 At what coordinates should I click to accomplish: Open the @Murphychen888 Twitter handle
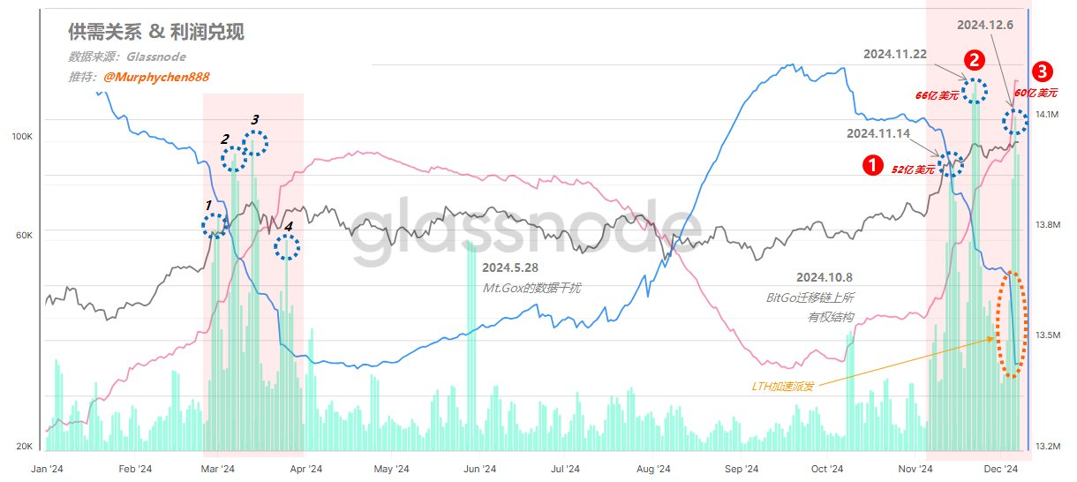(156, 77)
